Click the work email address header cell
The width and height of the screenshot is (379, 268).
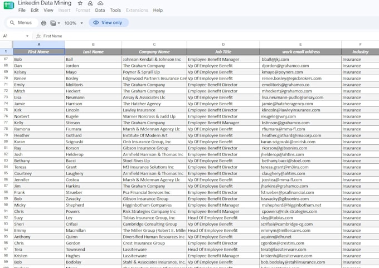pos(300,52)
